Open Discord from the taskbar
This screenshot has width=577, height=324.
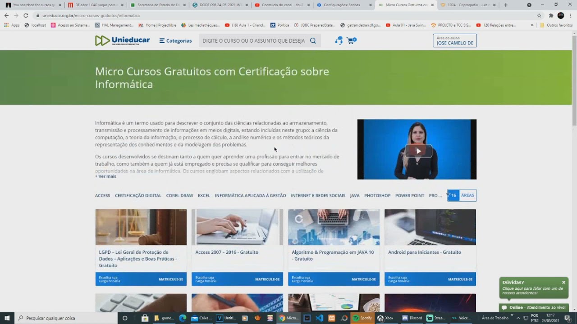(x=412, y=318)
